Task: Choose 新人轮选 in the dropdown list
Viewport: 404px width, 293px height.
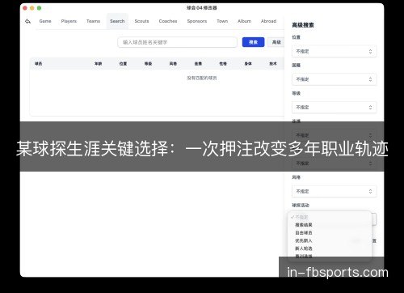Action: (x=330, y=248)
